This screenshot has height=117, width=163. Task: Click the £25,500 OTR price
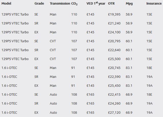click(115, 59)
